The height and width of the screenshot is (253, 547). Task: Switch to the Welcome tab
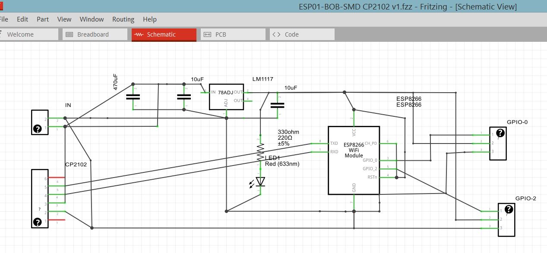coord(28,34)
